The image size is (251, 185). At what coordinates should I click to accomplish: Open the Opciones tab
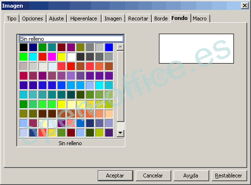[x=32, y=18]
